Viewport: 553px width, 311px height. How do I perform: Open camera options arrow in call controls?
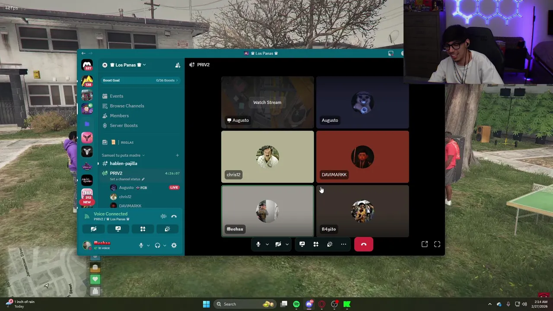click(287, 244)
